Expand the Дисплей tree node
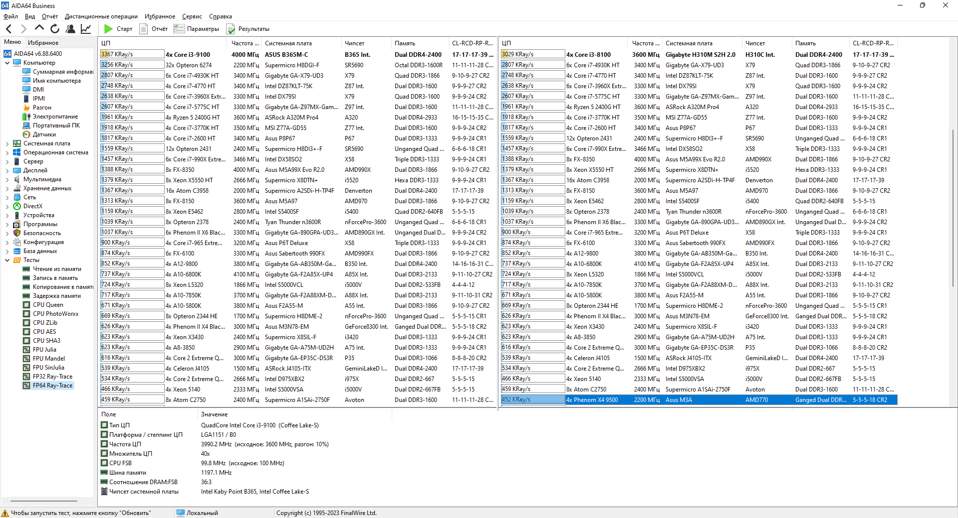This screenshot has height=518, width=958. (x=7, y=170)
